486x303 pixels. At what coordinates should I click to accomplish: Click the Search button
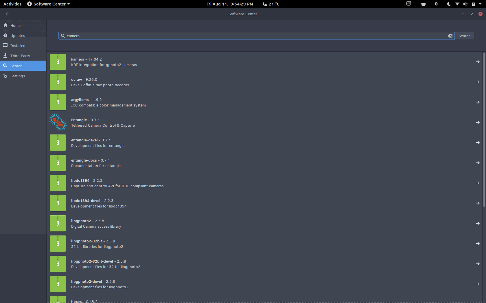point(464,36)
